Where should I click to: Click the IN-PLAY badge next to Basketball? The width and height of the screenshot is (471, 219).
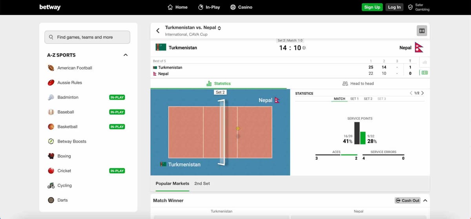point(117,127)
